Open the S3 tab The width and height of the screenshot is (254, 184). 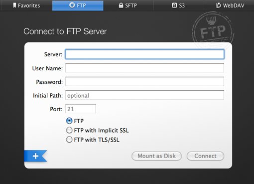point(179,5)
